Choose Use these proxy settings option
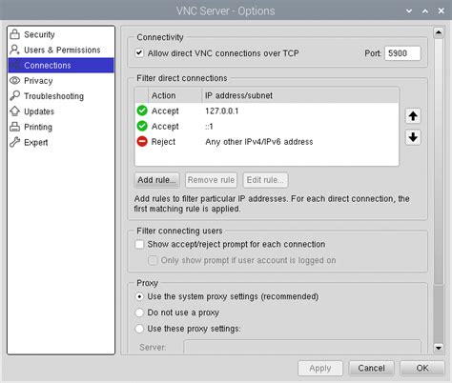Image resolution: width=452 pixels, height=383 pixels. [x=139, y=329]
